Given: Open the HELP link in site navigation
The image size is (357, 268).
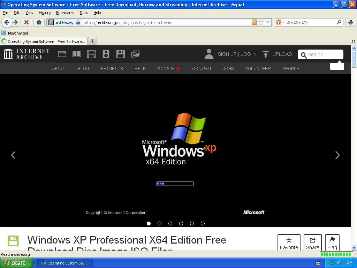Looking at the screenshot, I should point(140,69).
